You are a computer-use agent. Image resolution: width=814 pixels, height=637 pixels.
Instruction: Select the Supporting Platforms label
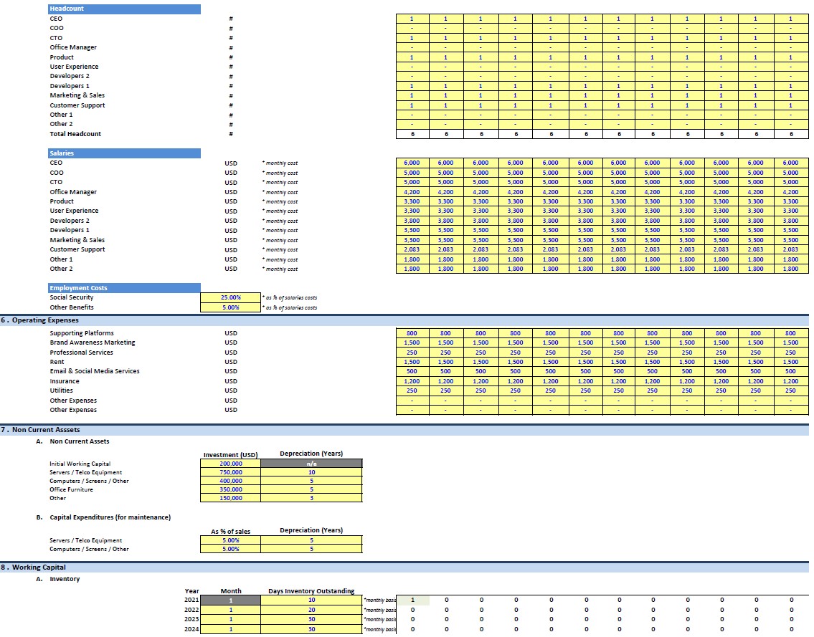coord(82,333)
